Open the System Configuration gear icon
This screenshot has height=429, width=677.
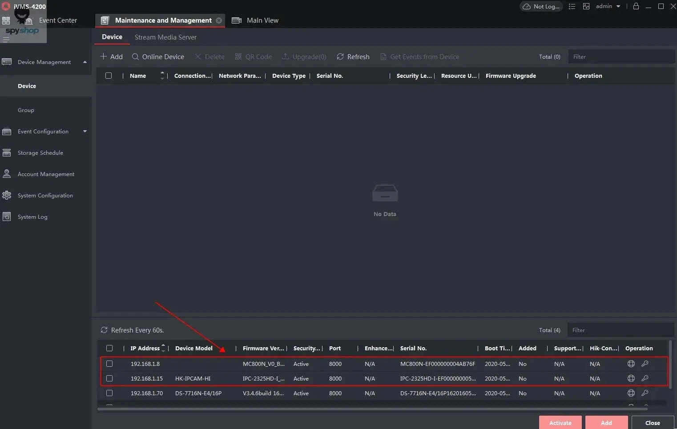pyautogui.click(x=7, y=195)
